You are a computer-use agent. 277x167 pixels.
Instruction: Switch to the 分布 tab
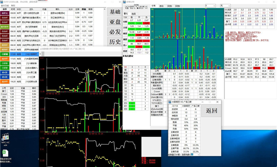pos(154,6)
